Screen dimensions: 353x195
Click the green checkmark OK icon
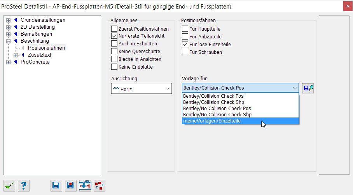[x=9, y=186]
